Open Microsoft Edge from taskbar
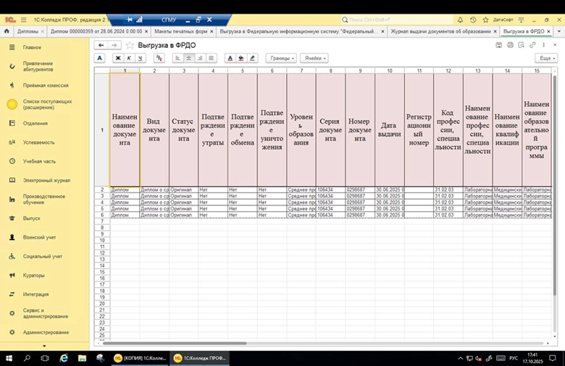This screenshot has height=366, width=565. (x=64, y=358)
